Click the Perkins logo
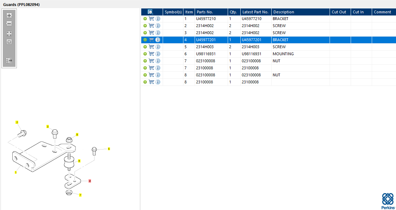396x210 pixels. [388, 201]
